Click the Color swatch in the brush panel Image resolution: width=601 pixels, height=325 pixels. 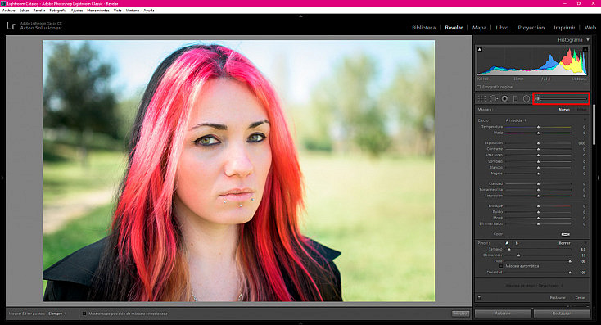[565, 234]
